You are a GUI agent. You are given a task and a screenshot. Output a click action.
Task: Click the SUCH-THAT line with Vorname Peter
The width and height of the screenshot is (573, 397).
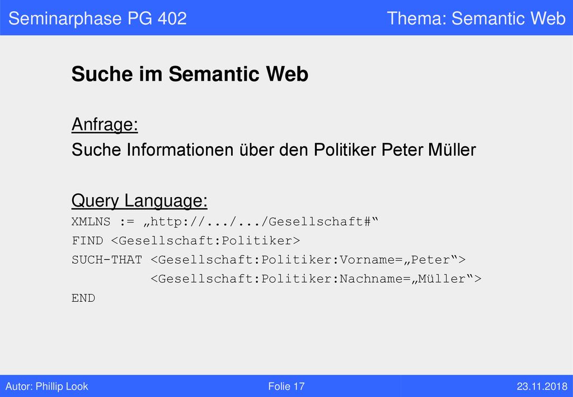click(269, 260)
